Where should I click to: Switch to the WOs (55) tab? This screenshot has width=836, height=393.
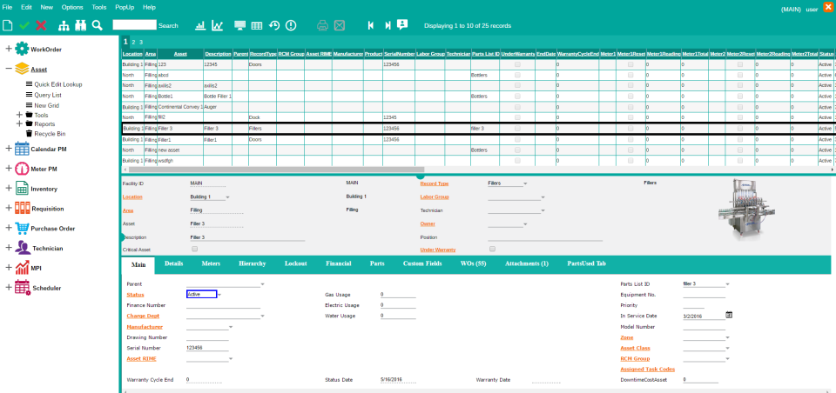coord(473,263)
